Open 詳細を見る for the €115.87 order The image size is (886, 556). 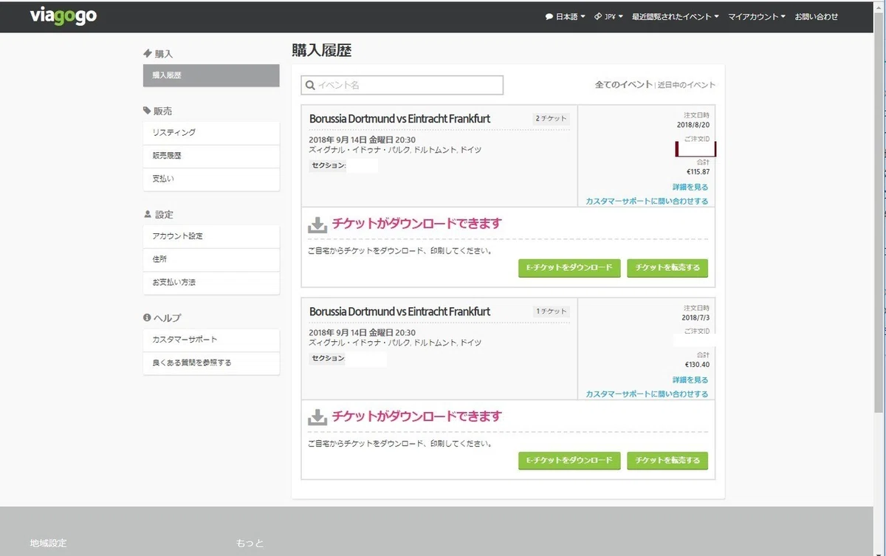(x=690, y=188)
